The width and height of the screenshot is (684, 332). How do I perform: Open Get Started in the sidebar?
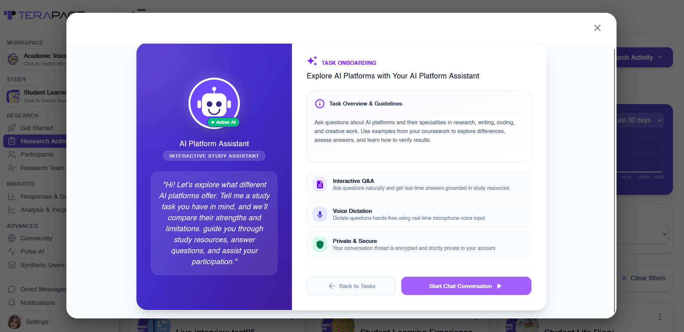pyautogui.click(x=36, y=128)
